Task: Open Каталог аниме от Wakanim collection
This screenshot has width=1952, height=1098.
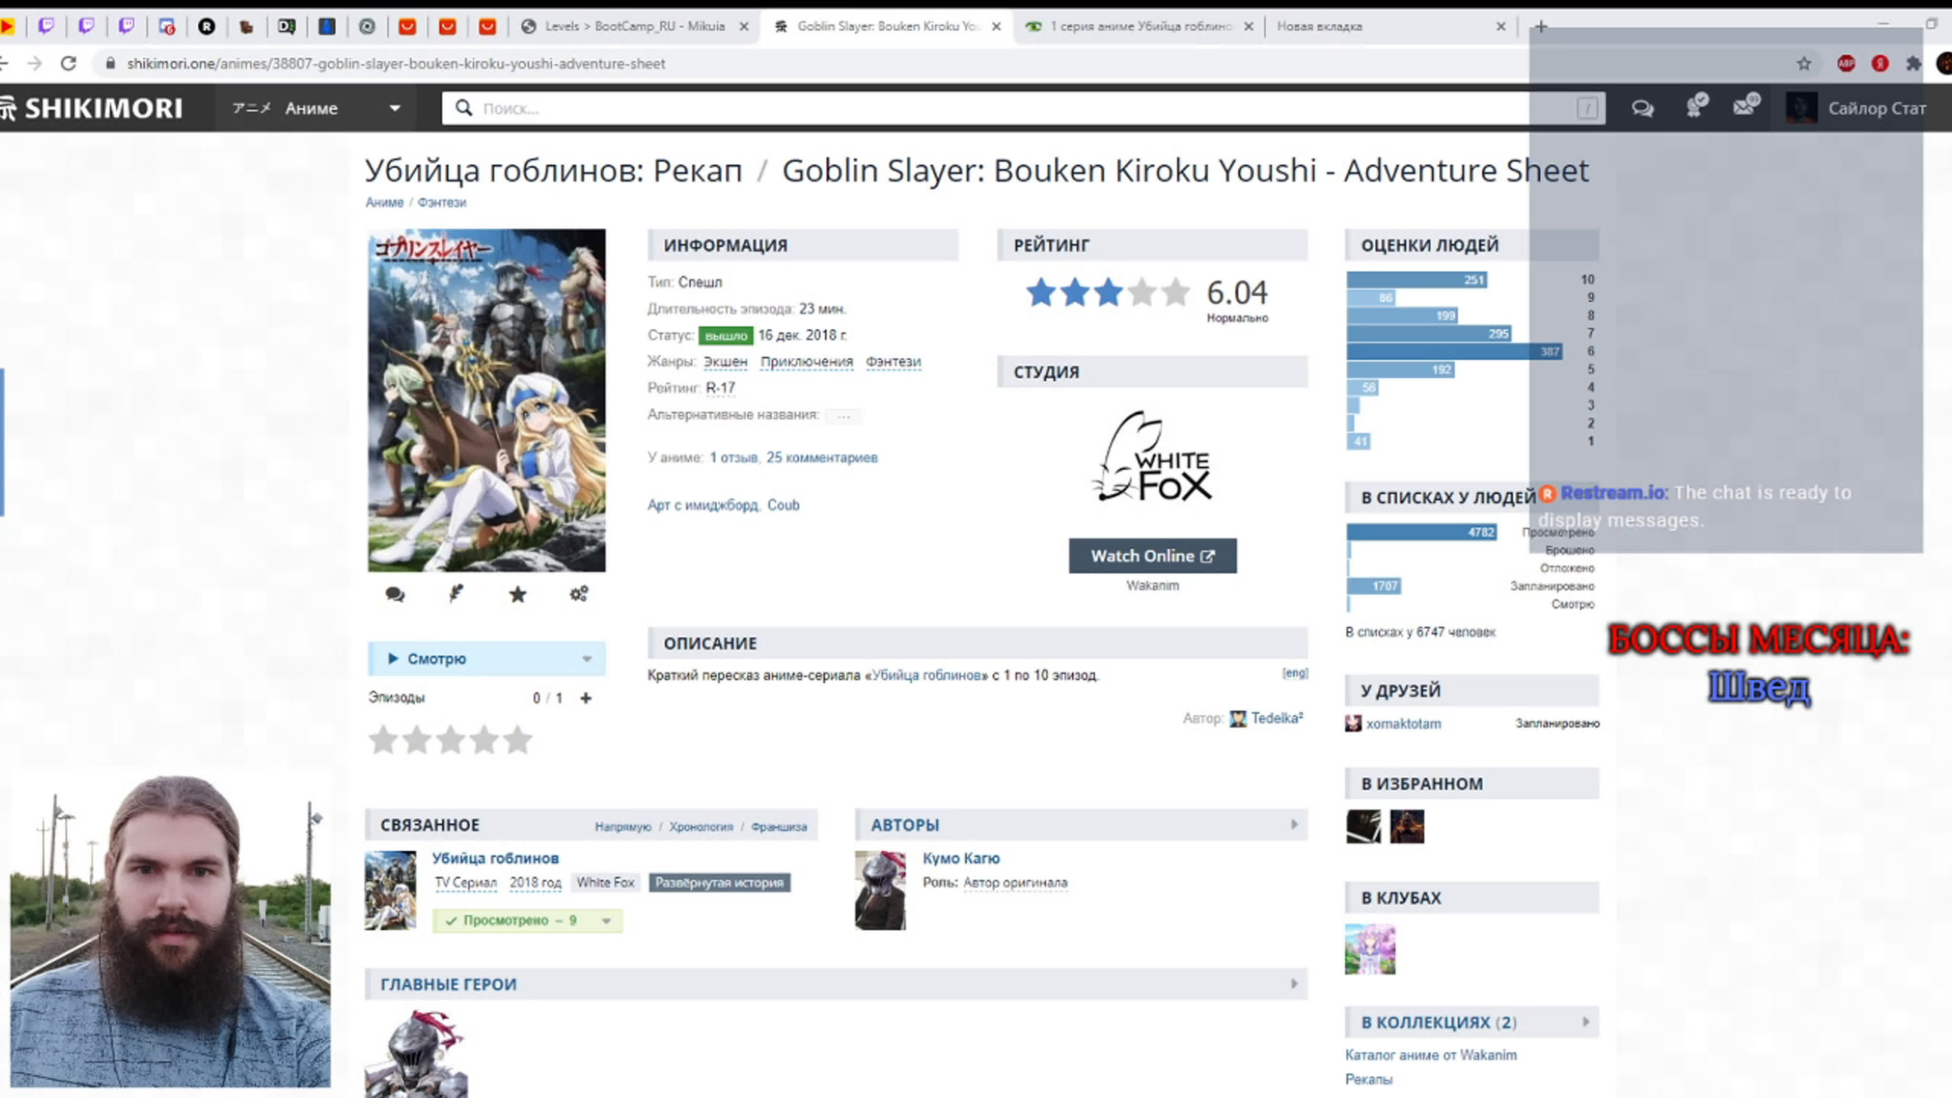Action: click(1431, 1055)
